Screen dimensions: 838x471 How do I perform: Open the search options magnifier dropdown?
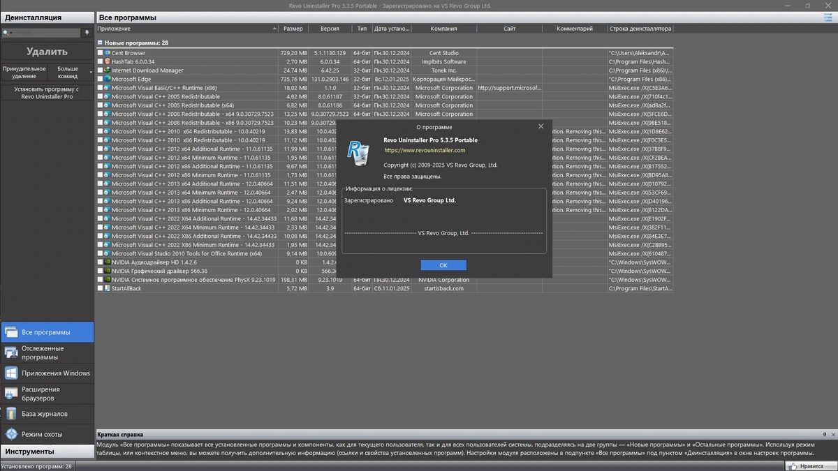click(x=6, y=33)
